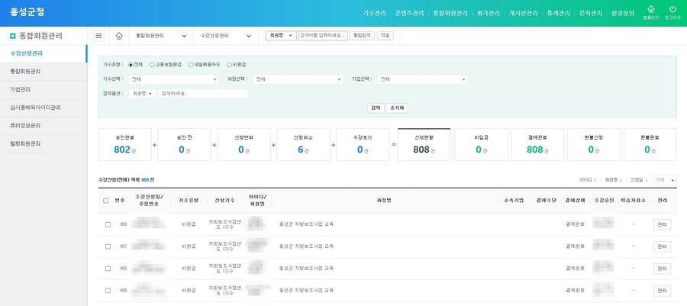687x306 pixels.
Task: Sort the list by 아이디
Action: [588, 180]
